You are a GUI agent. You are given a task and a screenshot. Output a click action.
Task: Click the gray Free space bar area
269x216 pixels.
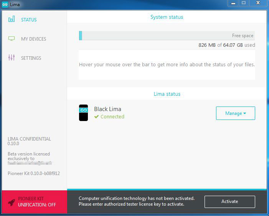pyautogui.click(x=168, y=36)
